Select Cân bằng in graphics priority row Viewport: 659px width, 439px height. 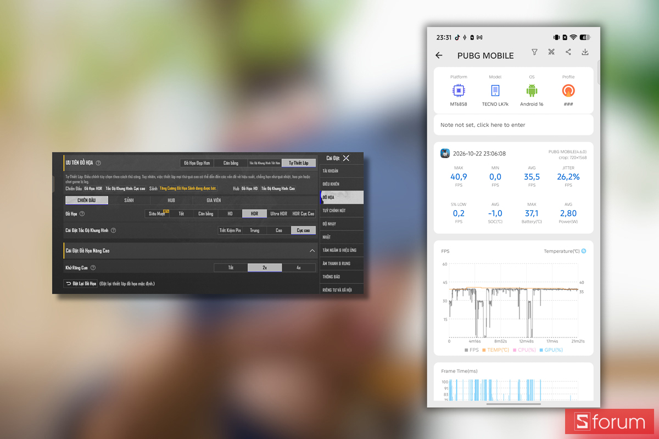(x=231, y=163)
